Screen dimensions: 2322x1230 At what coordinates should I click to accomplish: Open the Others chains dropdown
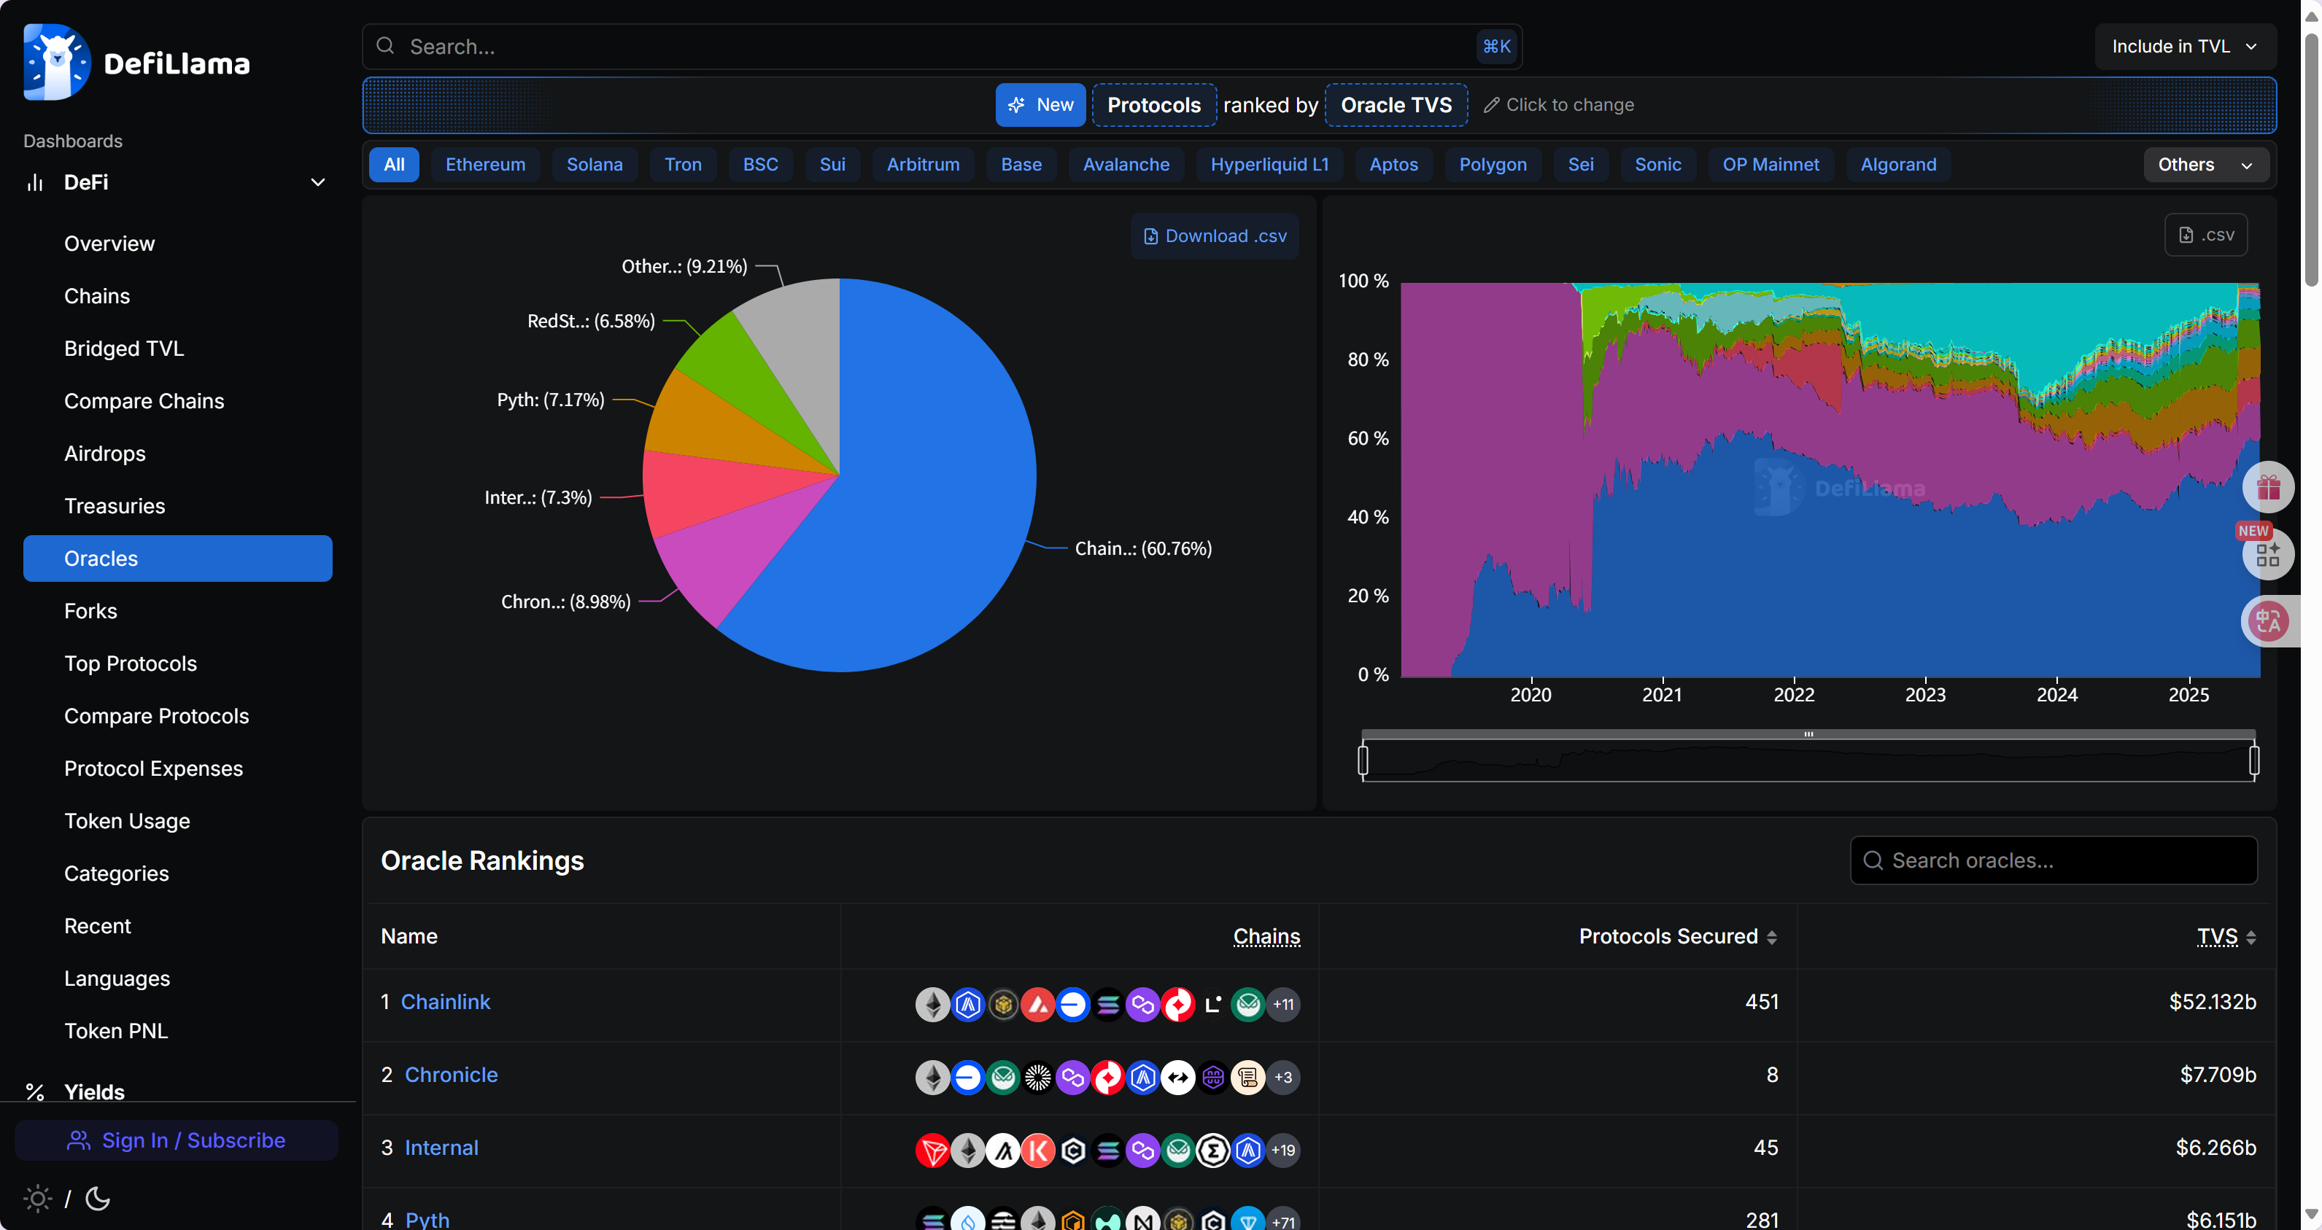pos(2205,165)
